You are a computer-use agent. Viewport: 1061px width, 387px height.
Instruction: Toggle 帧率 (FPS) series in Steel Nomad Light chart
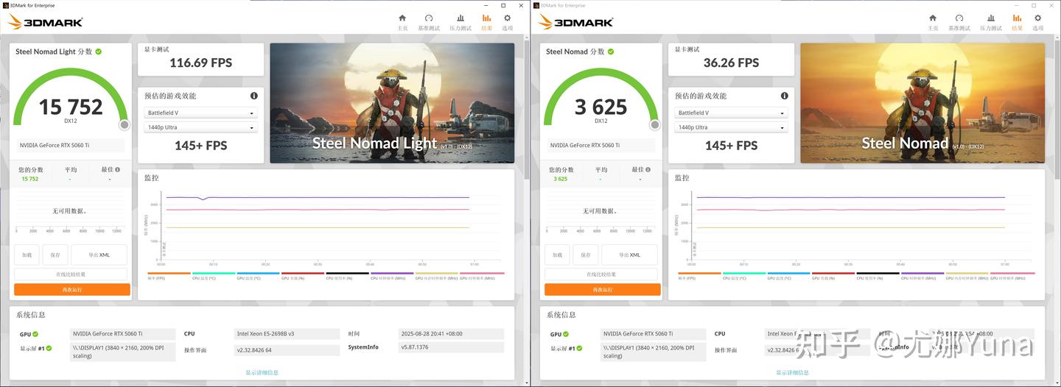[x=169, y=276]
